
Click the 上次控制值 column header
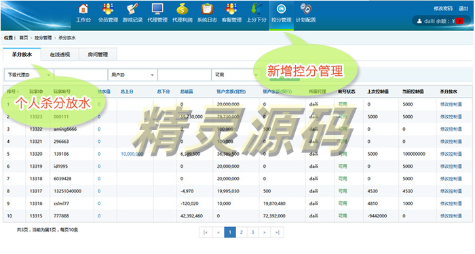[x=378, y=91]
